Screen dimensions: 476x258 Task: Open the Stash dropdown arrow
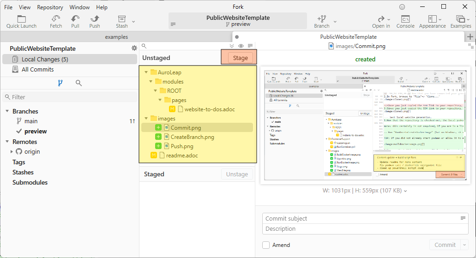tap(133, 21)
